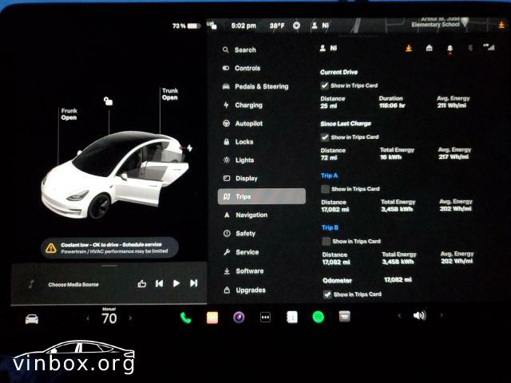Open the gray card app icon
Image resolution: width=511 pixels, height=383 pixels.
click(x=344, y=316)
